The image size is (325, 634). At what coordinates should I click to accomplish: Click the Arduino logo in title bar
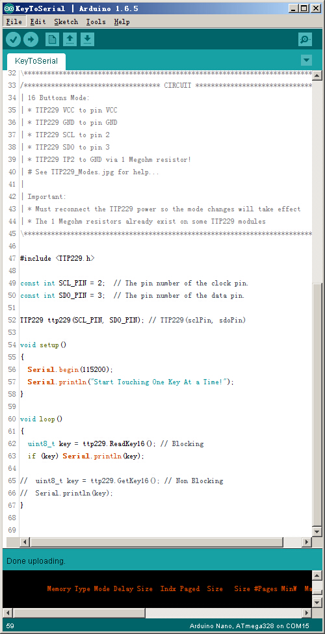pos(8,8)
